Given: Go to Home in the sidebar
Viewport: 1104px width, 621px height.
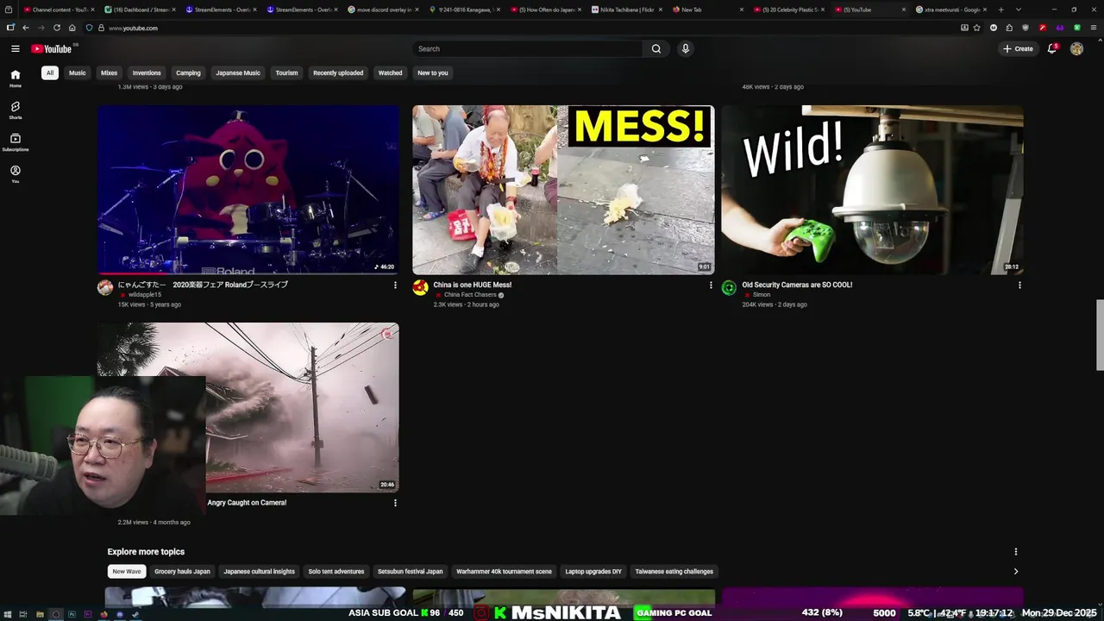Looking at the screenshot, I should 16,78.
